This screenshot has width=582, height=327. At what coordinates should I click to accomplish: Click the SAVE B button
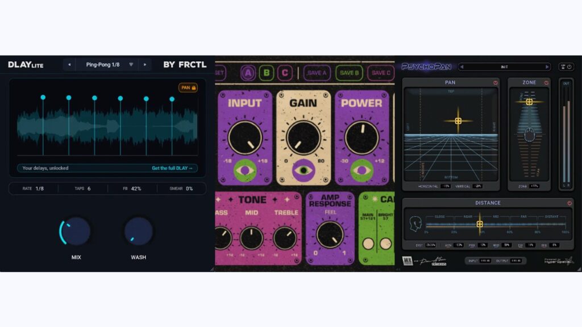350,73
